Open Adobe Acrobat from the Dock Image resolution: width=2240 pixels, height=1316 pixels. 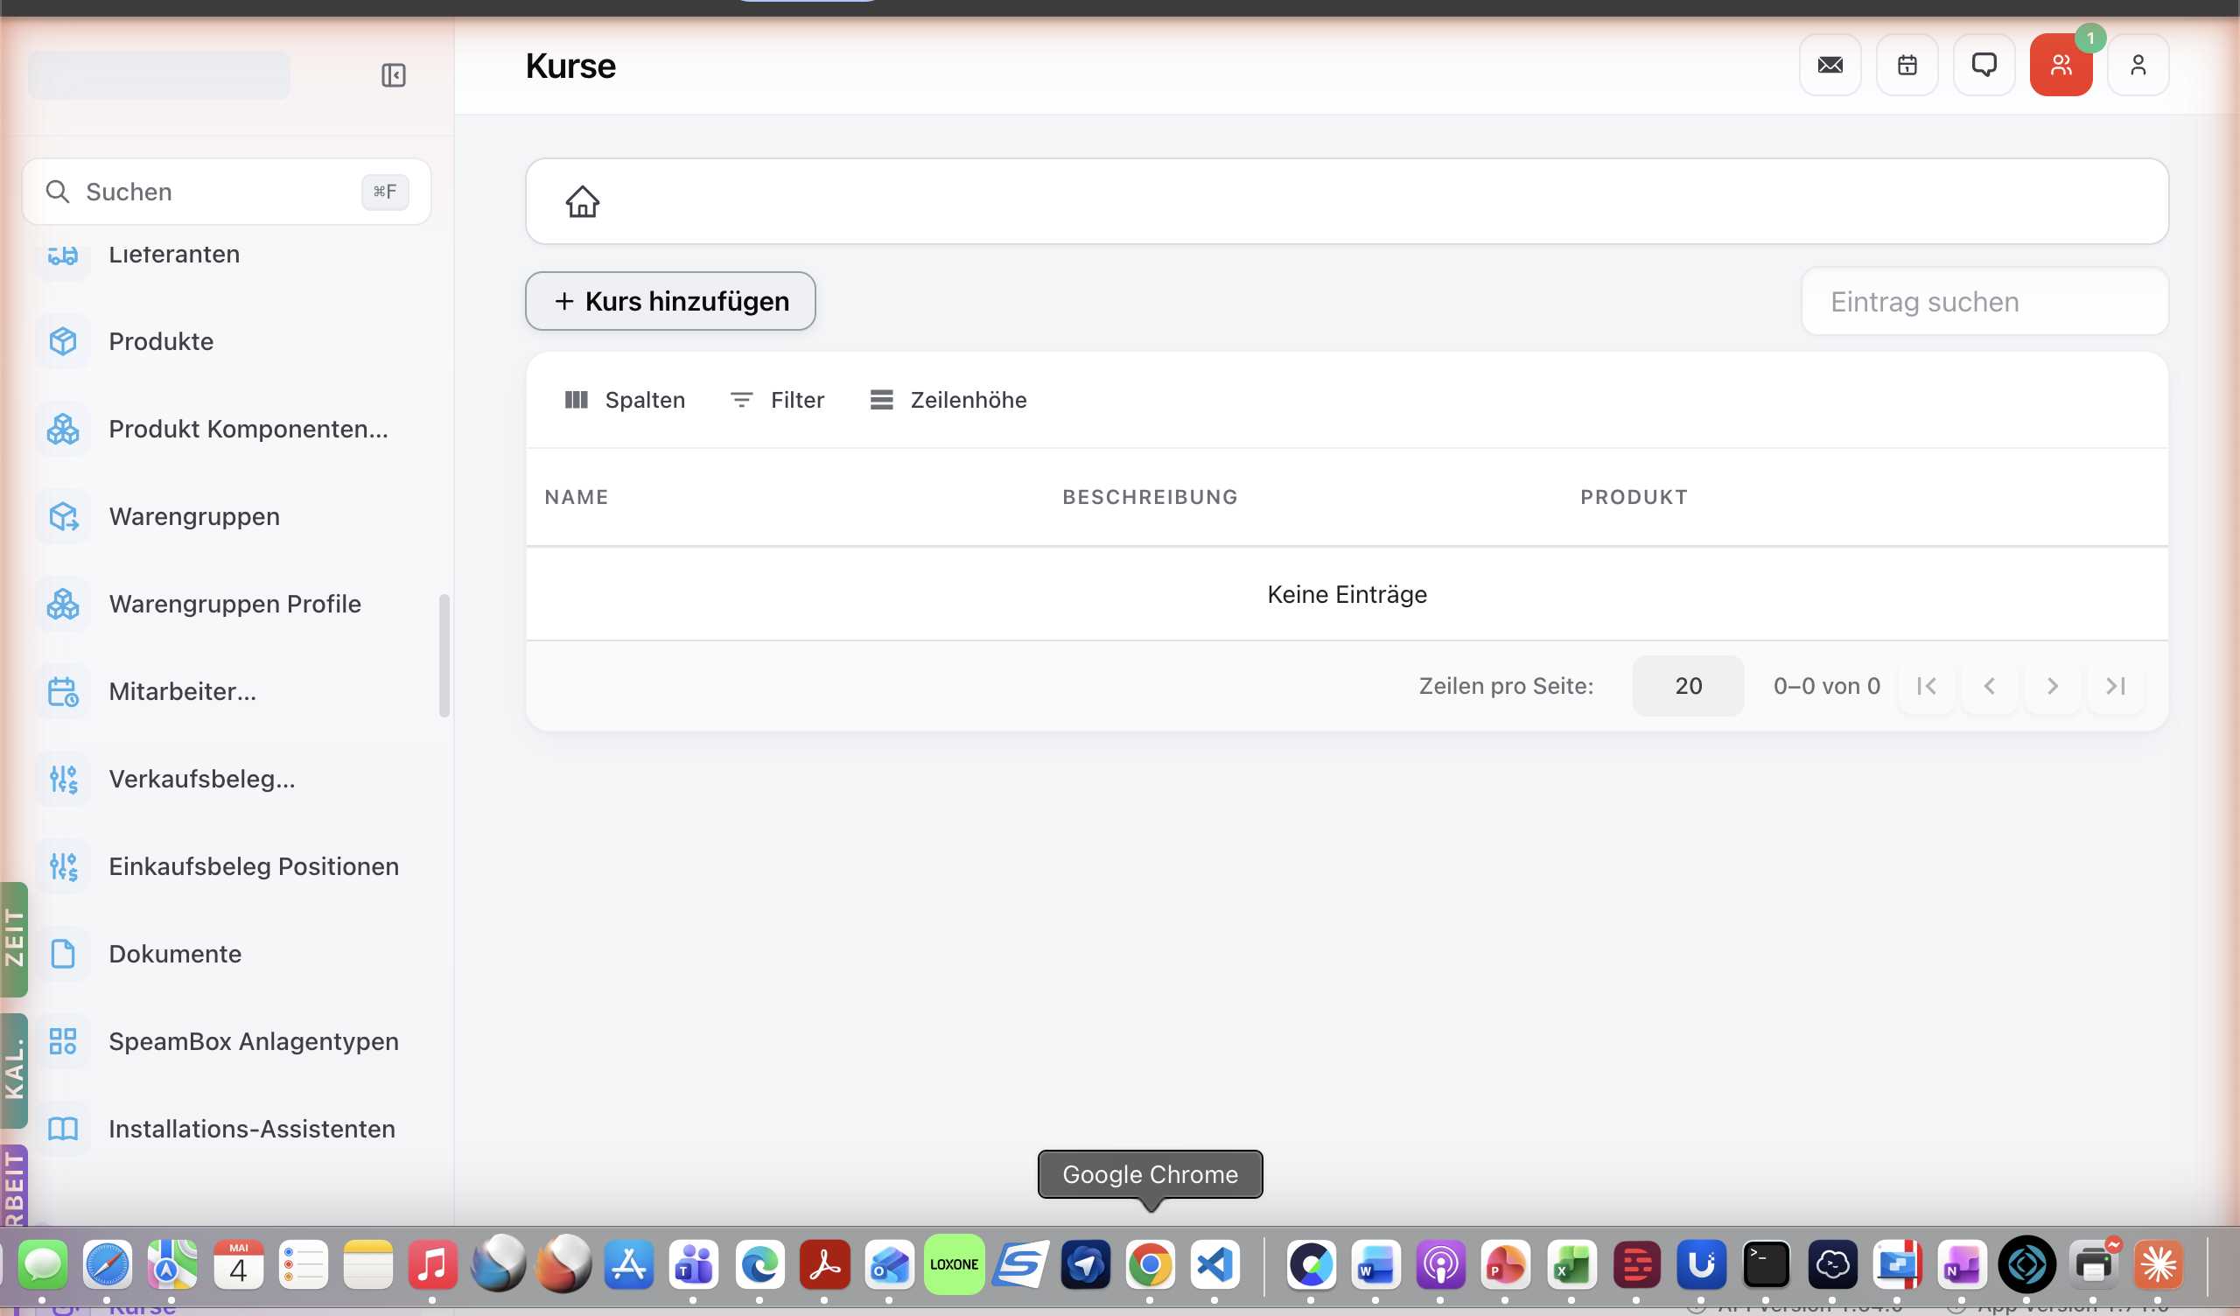click(824, 1264)
